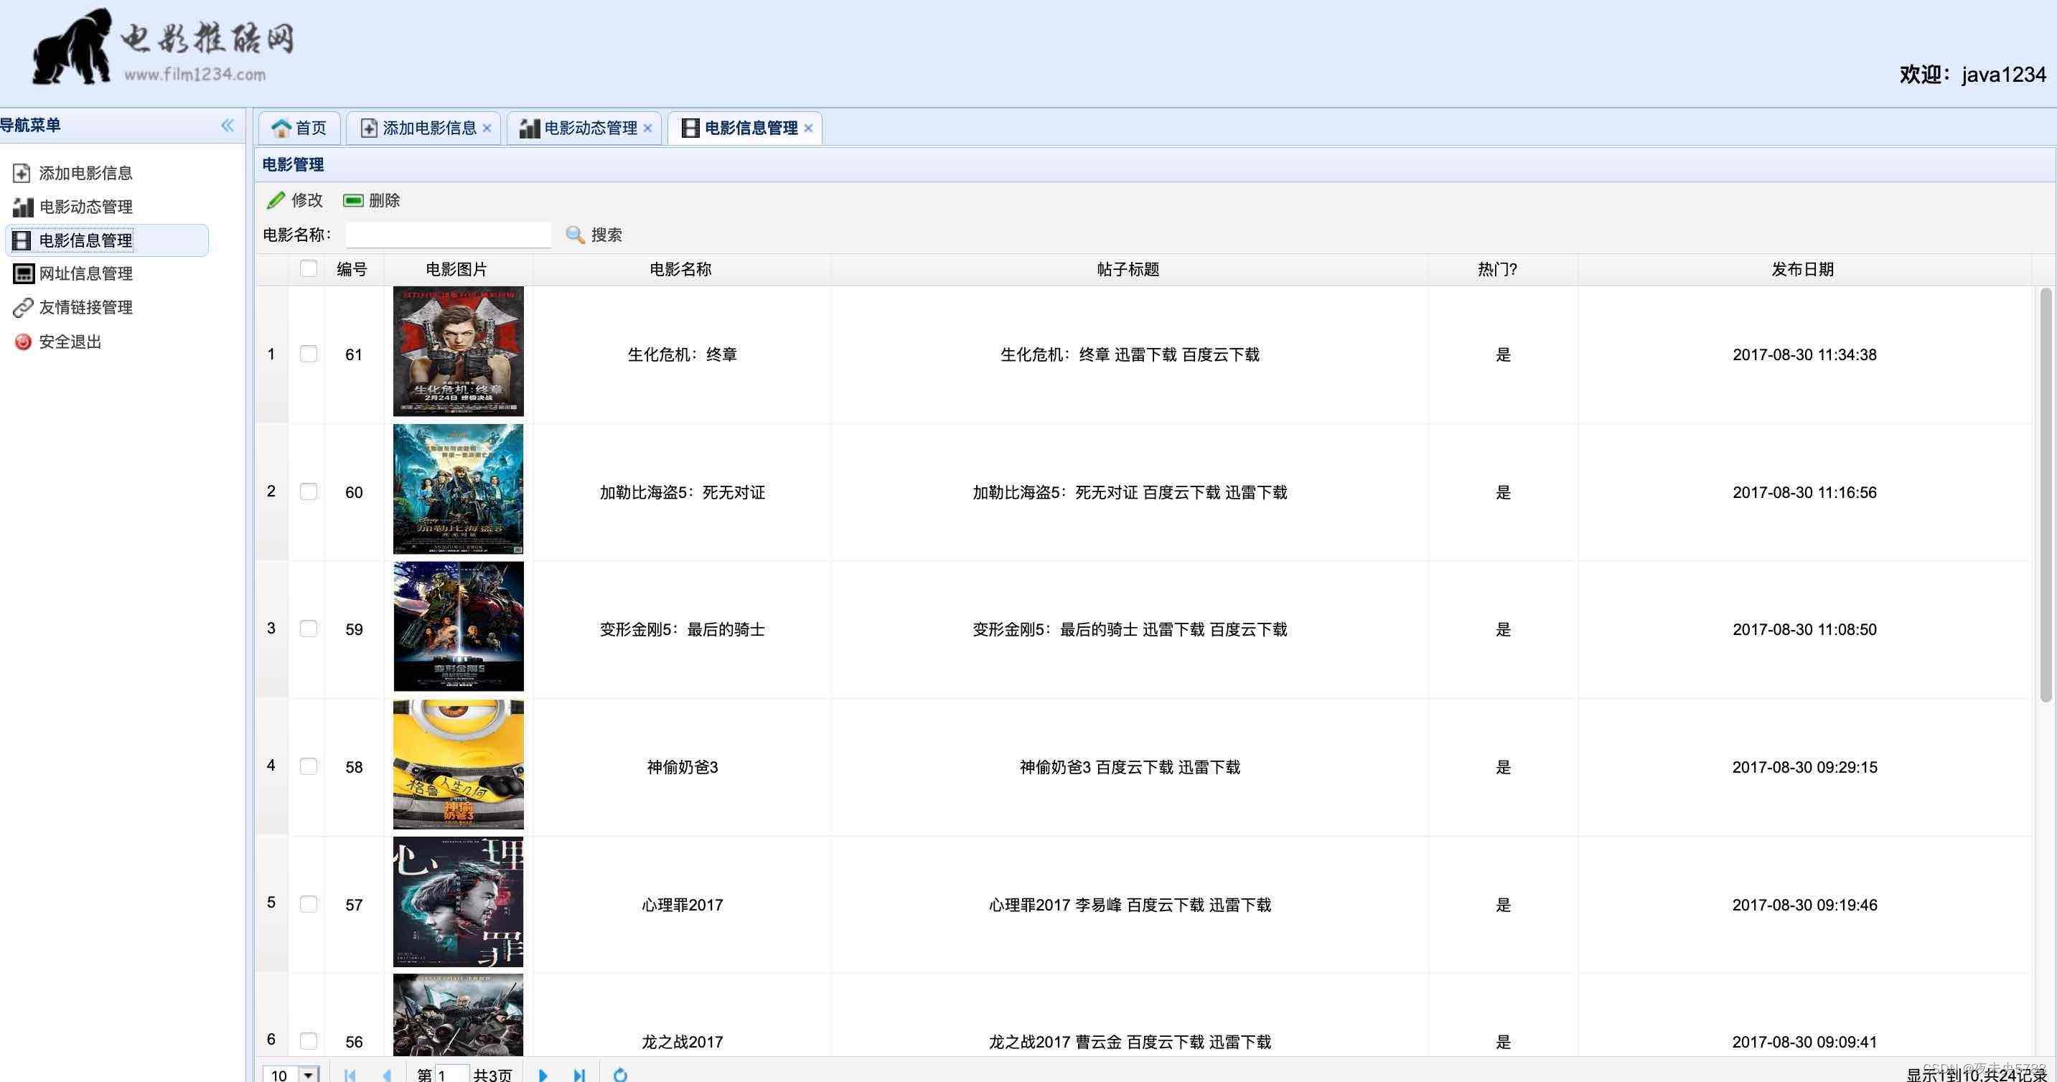Screen dimensions: 2057x1082
Task: Open 友情链接管理 chain link icon
Action: pos(23,307)
